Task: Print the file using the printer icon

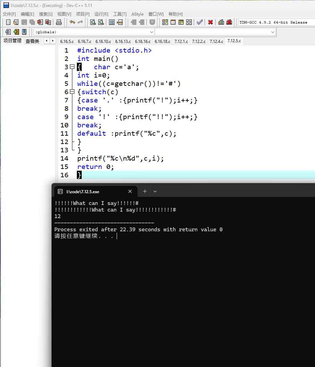Action: point(59,22)
